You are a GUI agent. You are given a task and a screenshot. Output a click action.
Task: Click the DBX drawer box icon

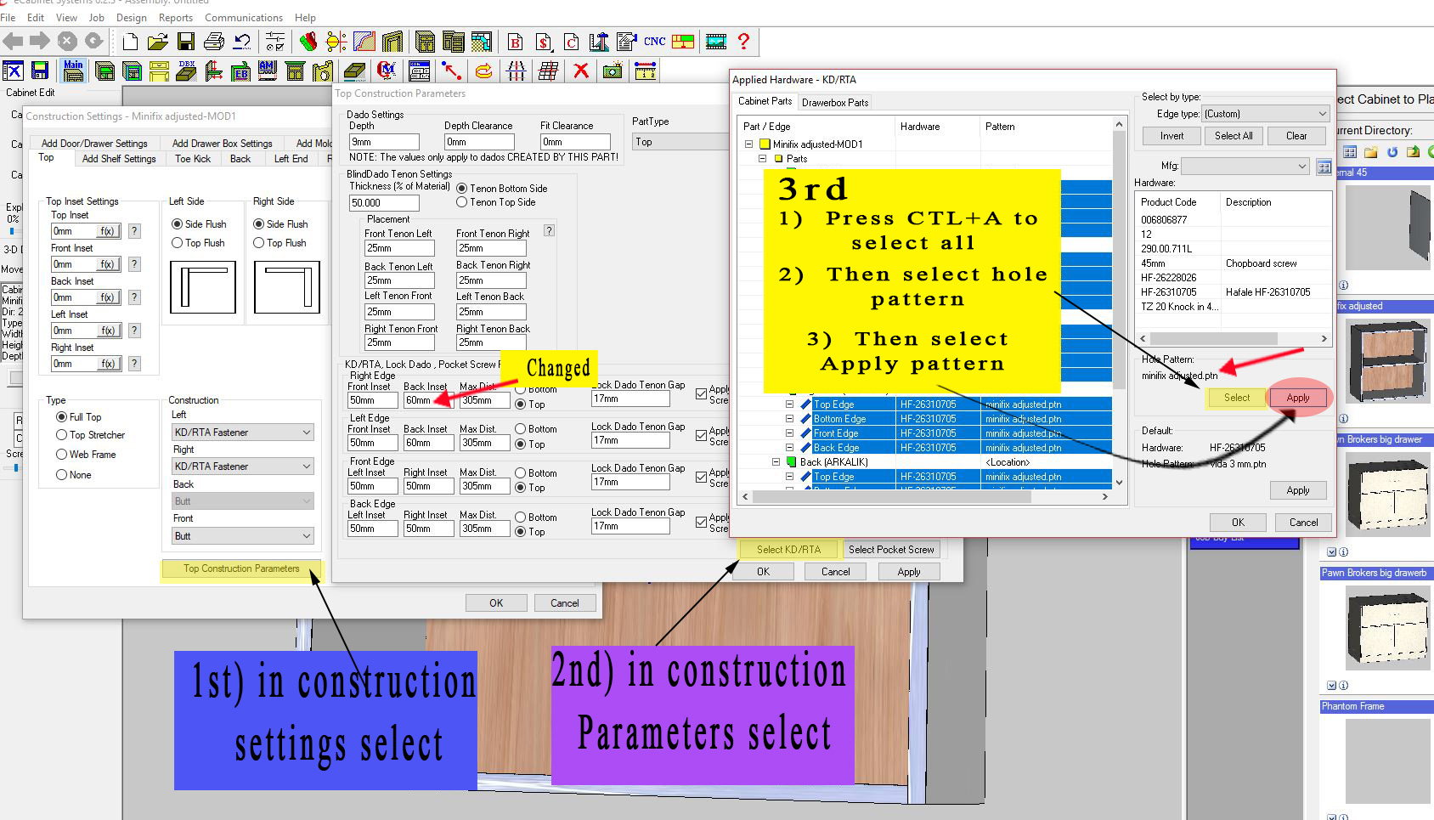point(187,71)
